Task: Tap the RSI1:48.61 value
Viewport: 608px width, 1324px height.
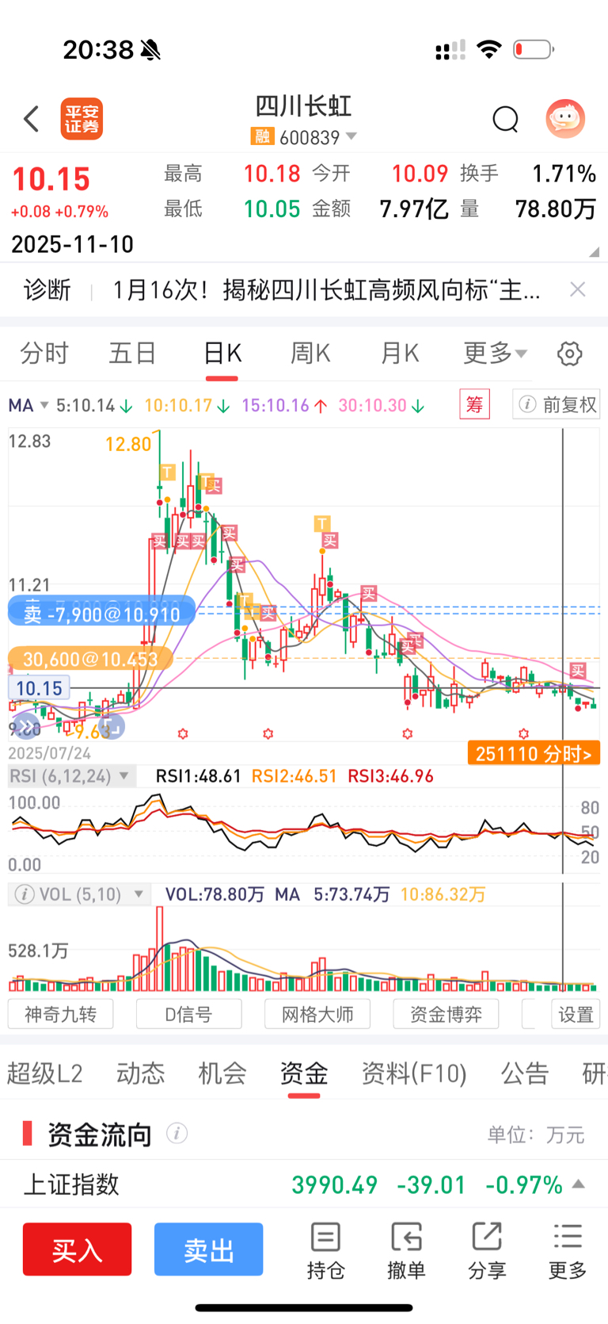Action: 198,776
